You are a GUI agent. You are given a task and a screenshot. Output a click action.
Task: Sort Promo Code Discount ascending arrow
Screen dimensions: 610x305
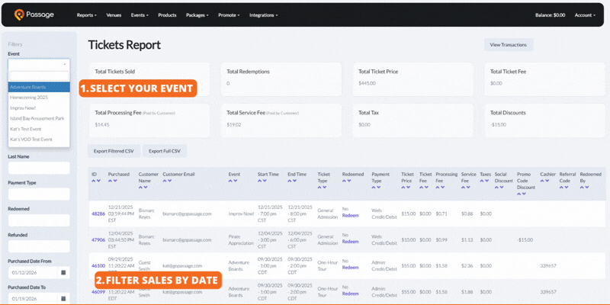519,194
